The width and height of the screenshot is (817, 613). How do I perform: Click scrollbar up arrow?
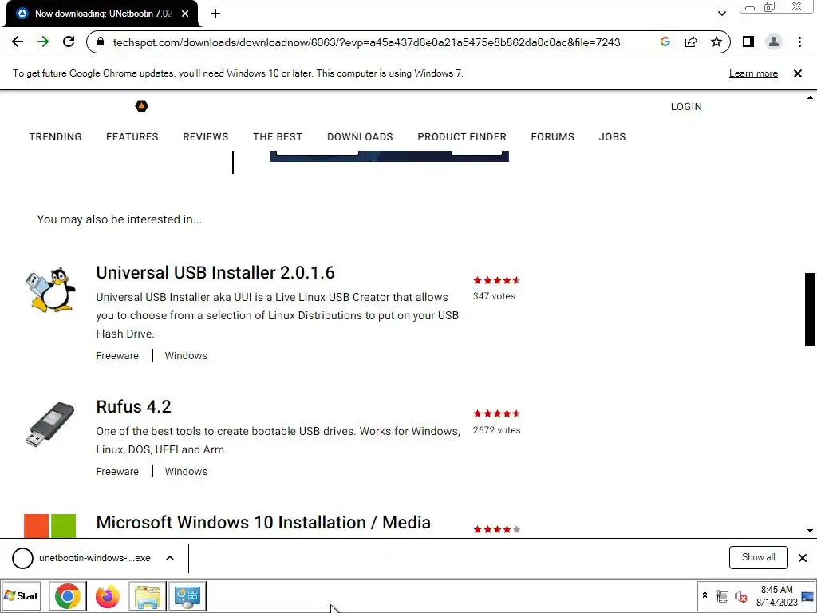pyautogui.click(x=810, y=97)
